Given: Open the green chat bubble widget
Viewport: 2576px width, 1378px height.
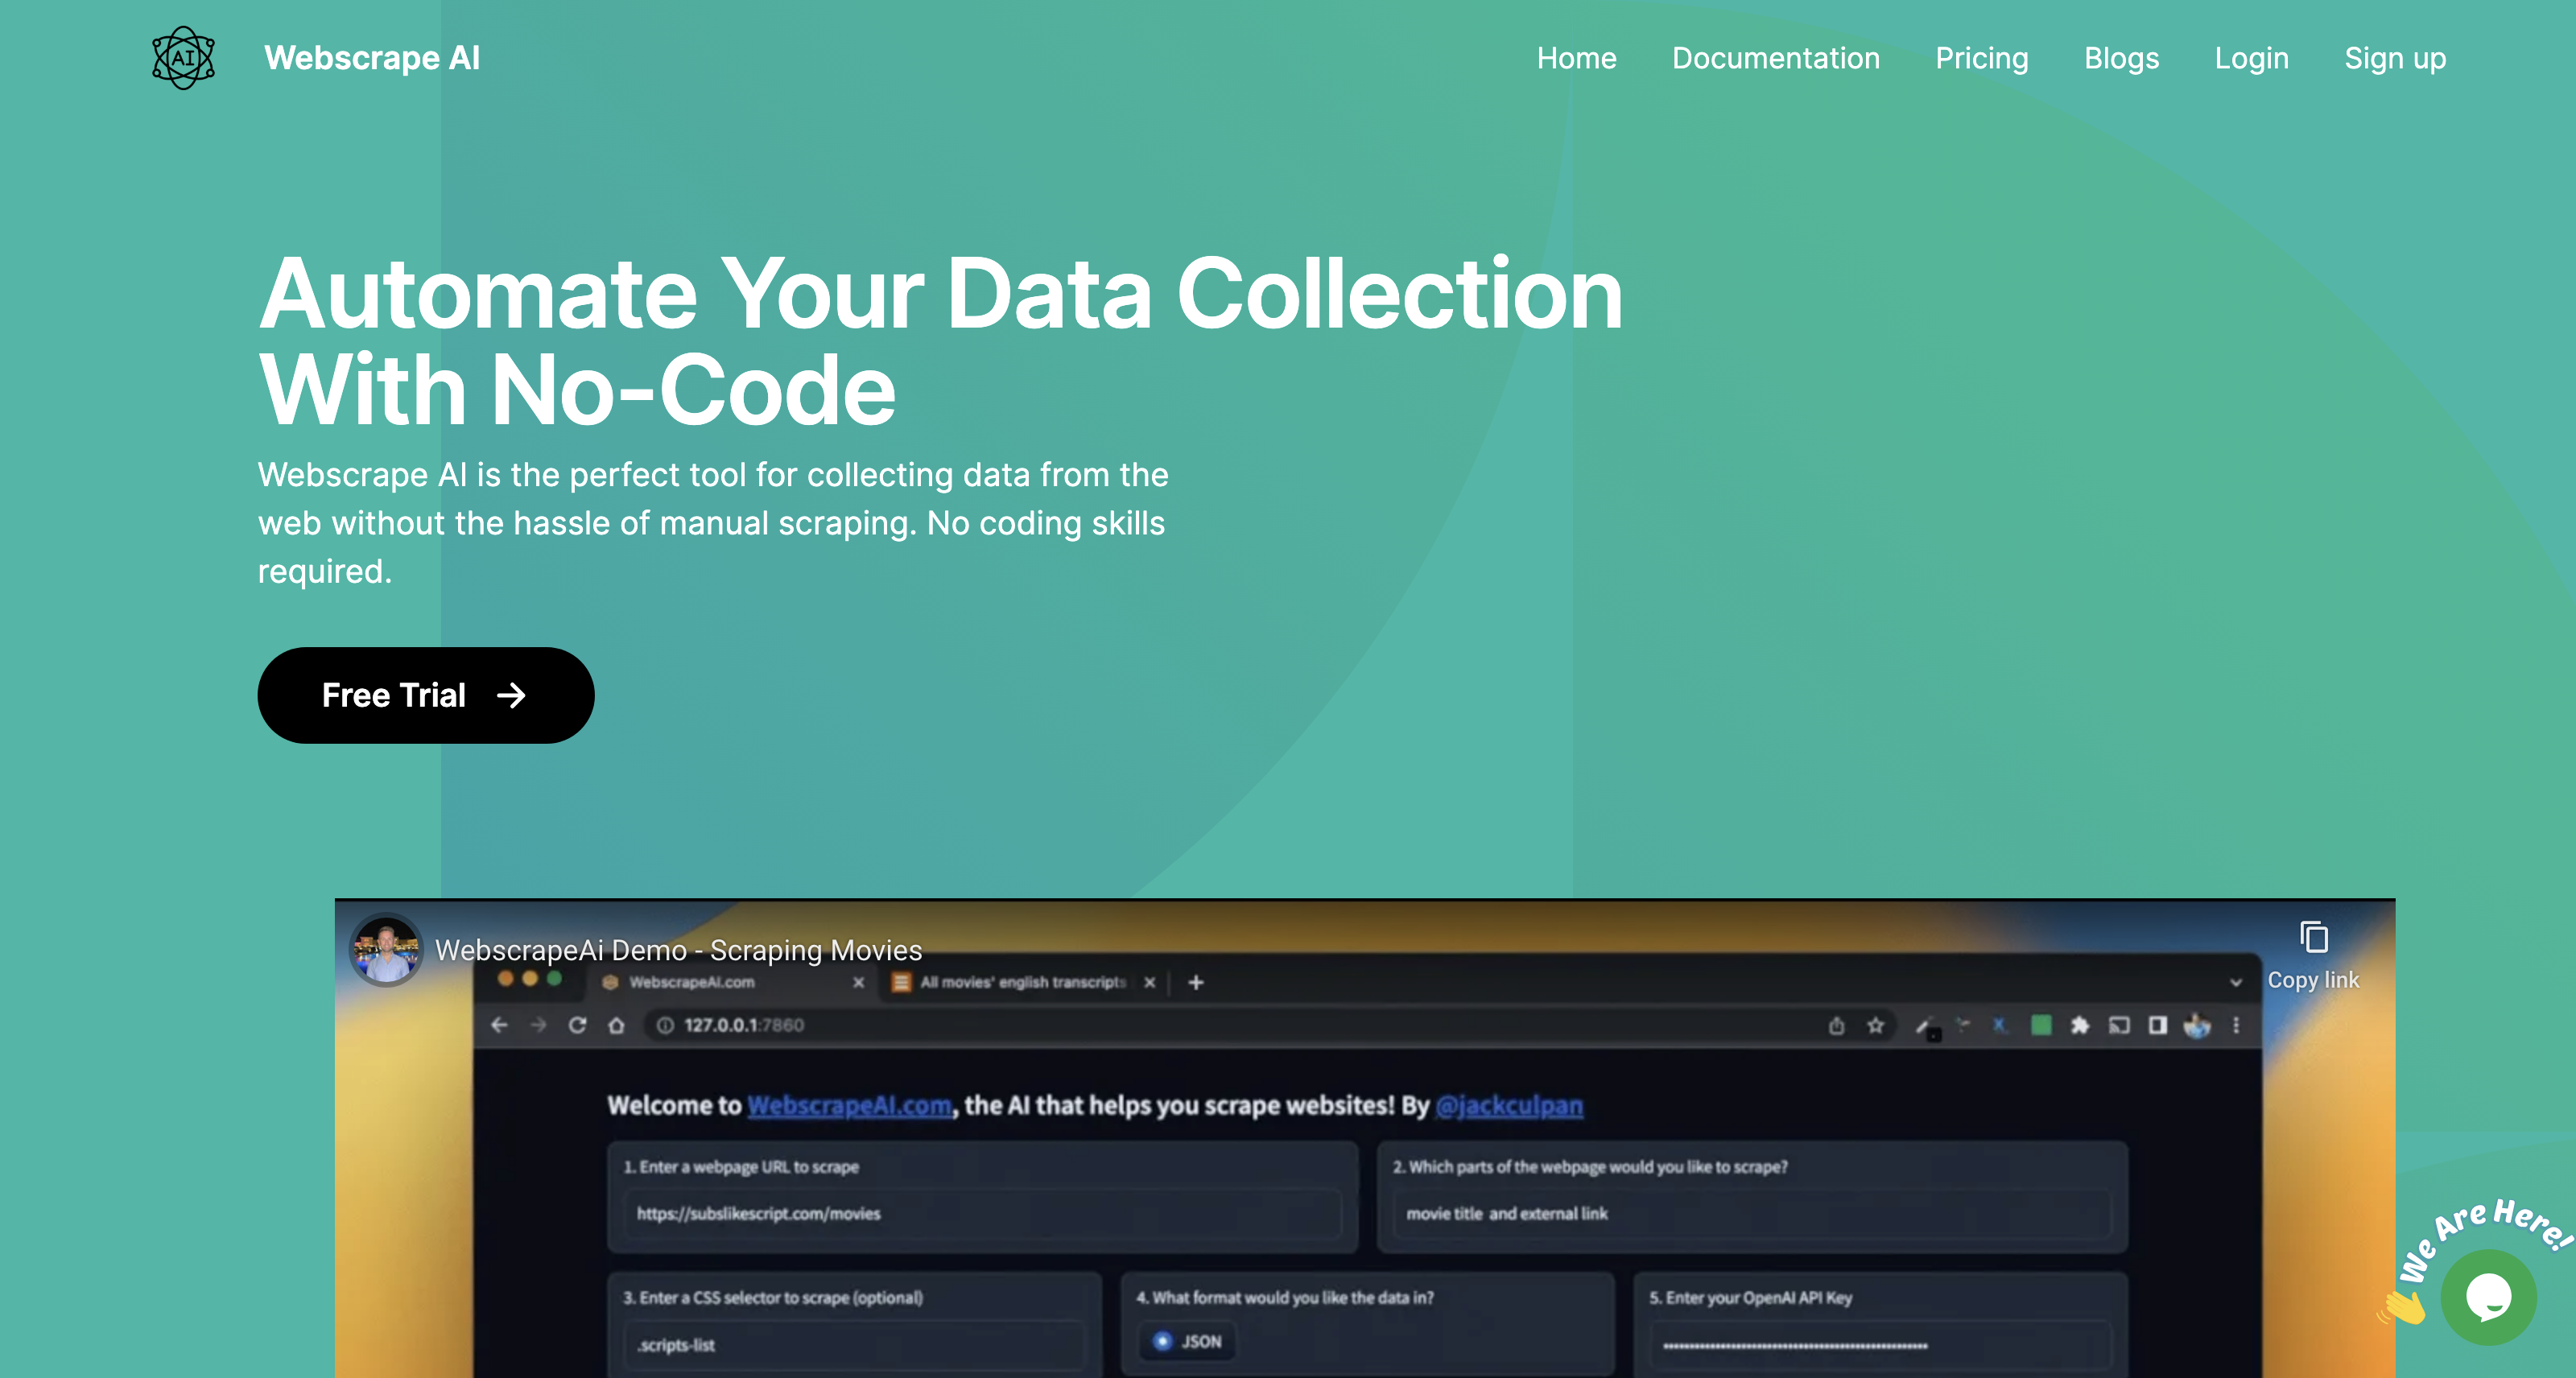Looking at the screenshot, I should pyautogui.click(x=2488, y=1297).
